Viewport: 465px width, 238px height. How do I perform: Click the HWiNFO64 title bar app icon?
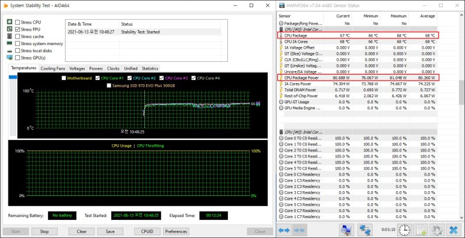point(282,5)
